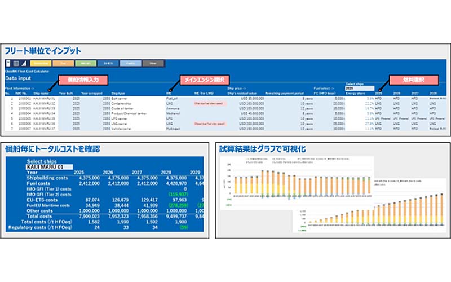Image resolution: width=451 pixels, height=282 pixels.
Task: Click the 2027 year header in cost table
Action: tap(137, 173)
